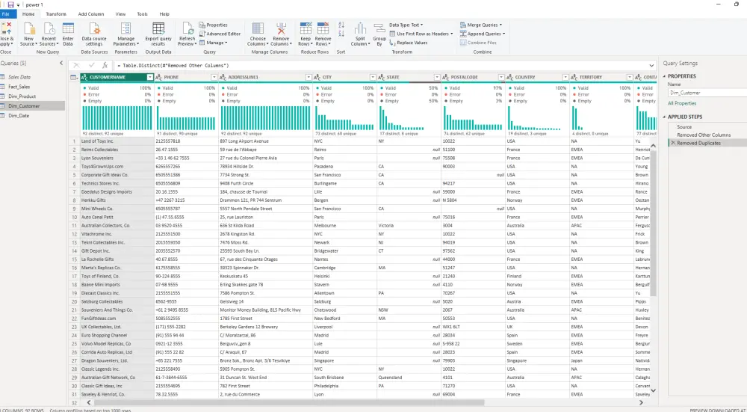Open Manage Parameters
The width and height of the screenshot is (747, 412).
tap(125, 34)
